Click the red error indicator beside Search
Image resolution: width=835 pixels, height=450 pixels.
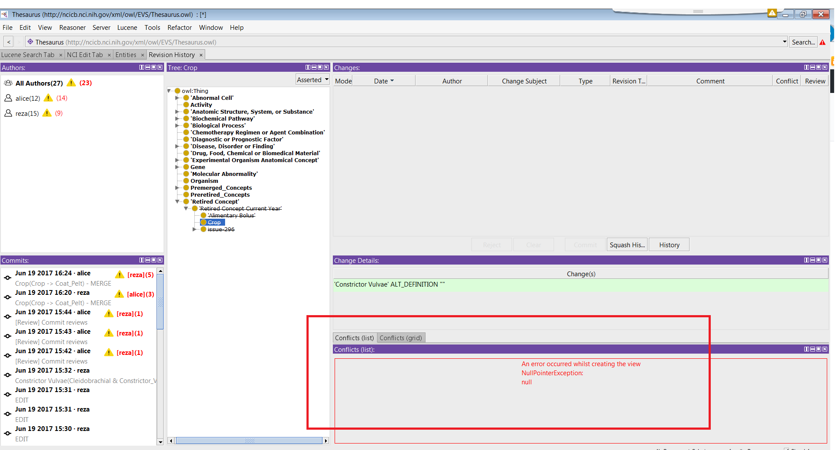pos(822,42)
